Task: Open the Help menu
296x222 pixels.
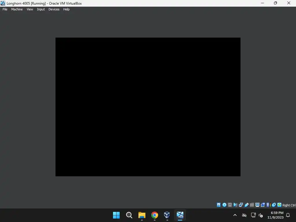Action: point(66,9)
